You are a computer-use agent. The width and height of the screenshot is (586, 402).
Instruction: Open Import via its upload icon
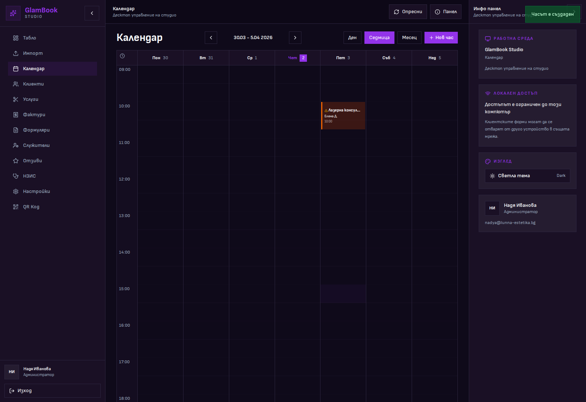click(x=16, y=53)
